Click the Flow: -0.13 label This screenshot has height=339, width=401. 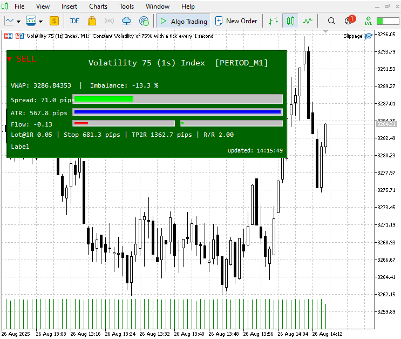pyautogui.click(x=31, y=124)
